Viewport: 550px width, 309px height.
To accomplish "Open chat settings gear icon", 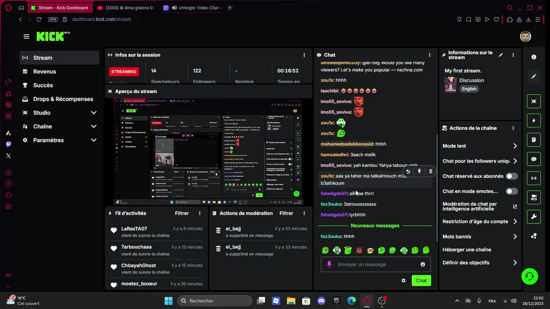I will pyautogui.click(x=403, y=280).
